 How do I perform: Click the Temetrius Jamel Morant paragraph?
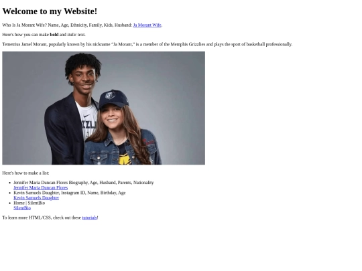[147, 44]
